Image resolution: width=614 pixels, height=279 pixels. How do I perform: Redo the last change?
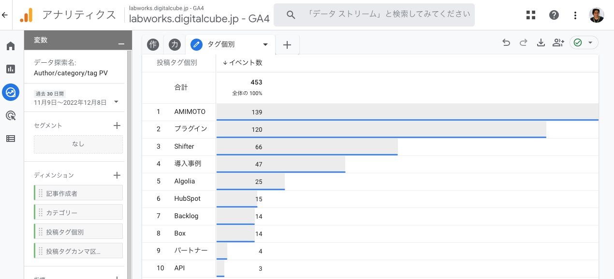(x=523, y=42)
